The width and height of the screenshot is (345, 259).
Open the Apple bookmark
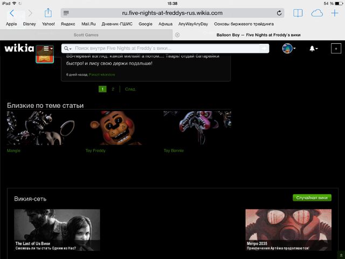click(x=11, y=24)
